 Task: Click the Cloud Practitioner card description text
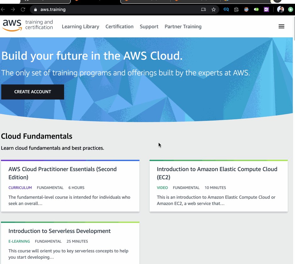coord(69,200)
